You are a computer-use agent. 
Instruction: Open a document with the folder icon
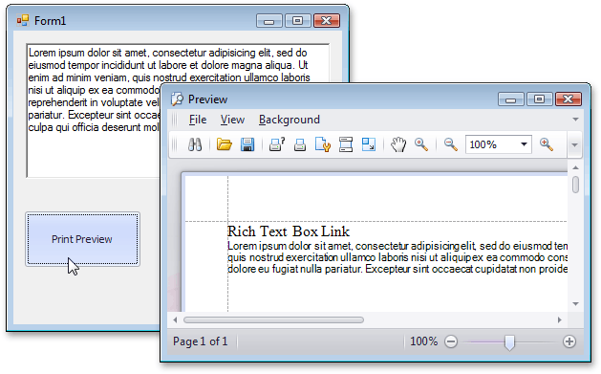point(225,144)
